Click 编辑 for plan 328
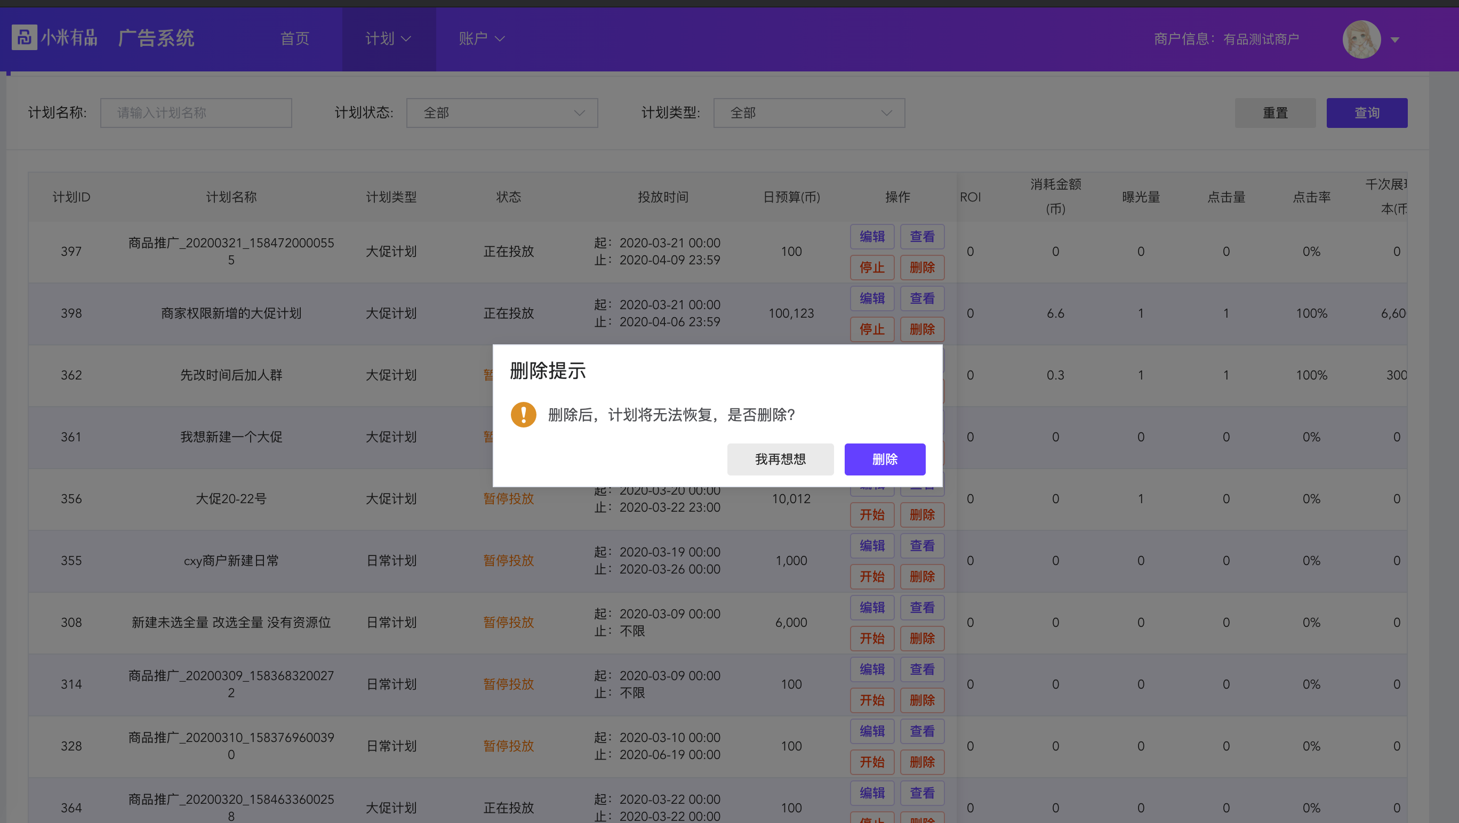 [x=872, y=731]
